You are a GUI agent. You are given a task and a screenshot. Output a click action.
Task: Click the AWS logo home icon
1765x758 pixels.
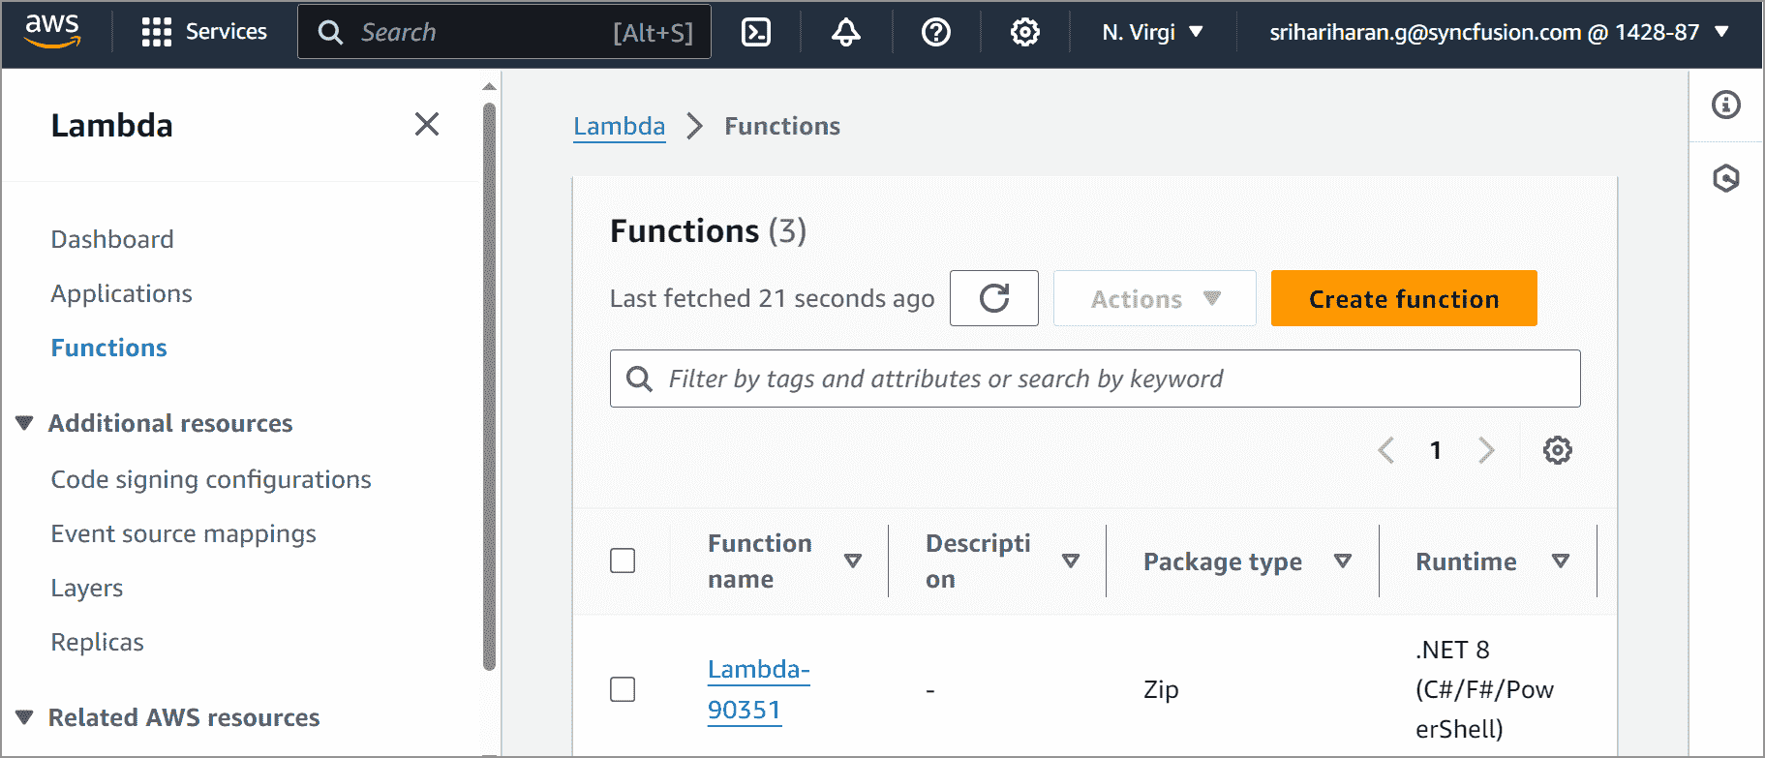(x=52, y=32)
